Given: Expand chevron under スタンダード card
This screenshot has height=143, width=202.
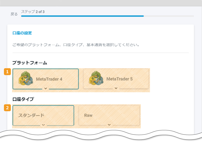Looking at the screenshot, I should [x=43, y=125].
